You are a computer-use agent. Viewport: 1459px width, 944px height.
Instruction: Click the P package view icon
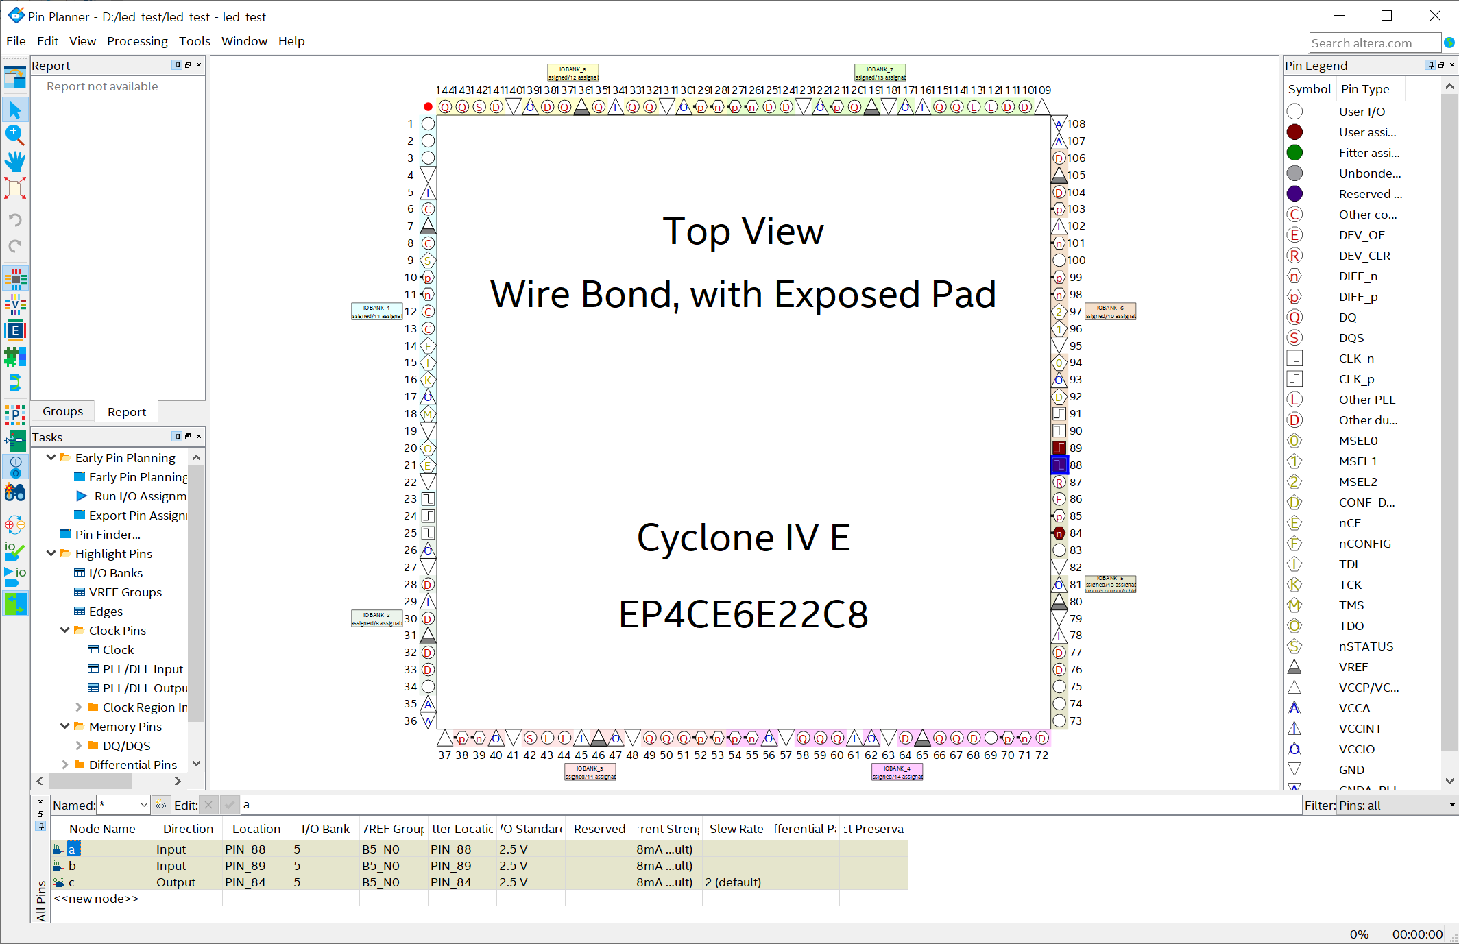[x=15, y=415]
